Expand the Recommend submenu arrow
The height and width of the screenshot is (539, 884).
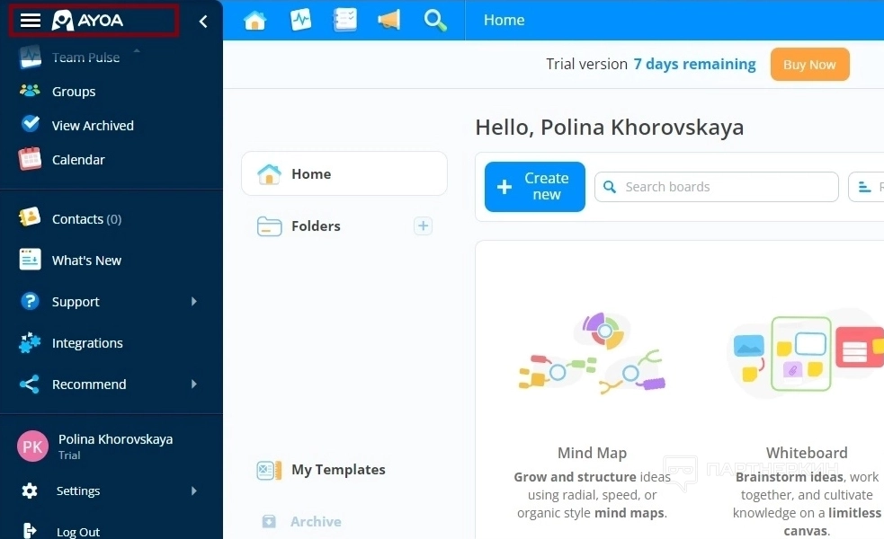(x=194, y=384)
